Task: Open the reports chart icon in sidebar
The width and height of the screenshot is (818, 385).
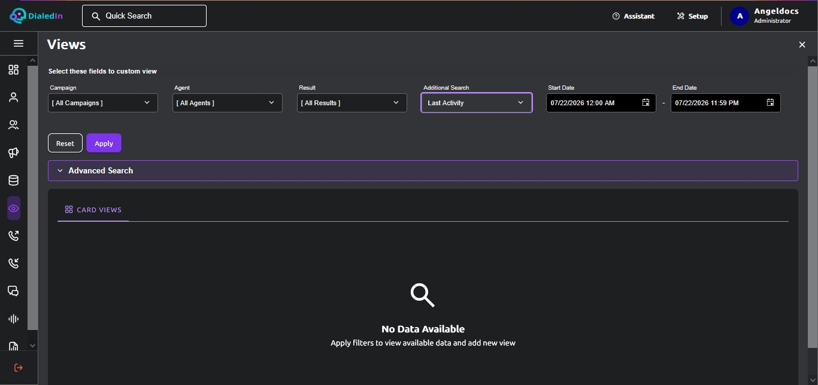Action: [x=13, y=346]
